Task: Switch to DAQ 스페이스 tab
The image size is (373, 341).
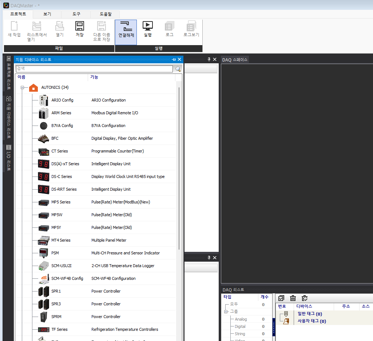Action: 235,60
